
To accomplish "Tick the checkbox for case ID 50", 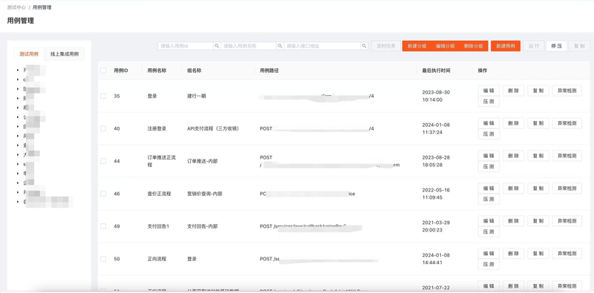I will [103, 259].
